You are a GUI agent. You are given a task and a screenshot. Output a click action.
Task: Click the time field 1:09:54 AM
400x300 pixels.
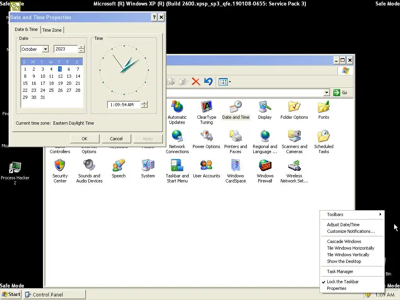coord(124,105)
